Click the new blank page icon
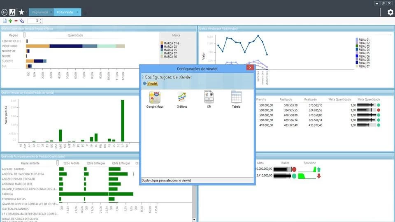 point(5,21)
